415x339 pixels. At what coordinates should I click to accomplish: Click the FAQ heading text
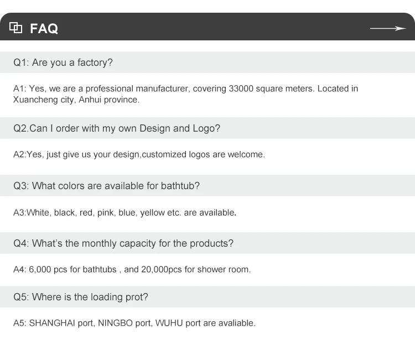tap(44, 28)
